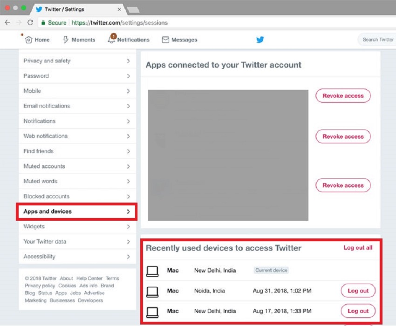Click the browser back arrow

click(7, 22)
